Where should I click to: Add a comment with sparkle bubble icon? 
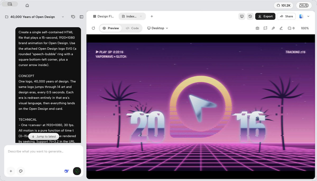(x=265, y=28)
